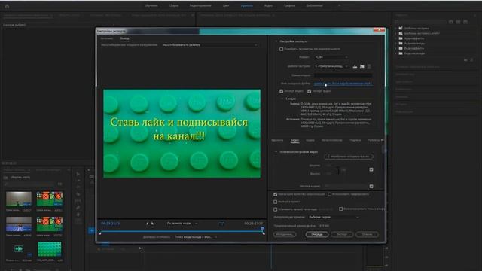The height and width of the screenshot is (271, 482).
Task: Open the preview zoom Fit dropdown
Action: [x=182, y=224]
